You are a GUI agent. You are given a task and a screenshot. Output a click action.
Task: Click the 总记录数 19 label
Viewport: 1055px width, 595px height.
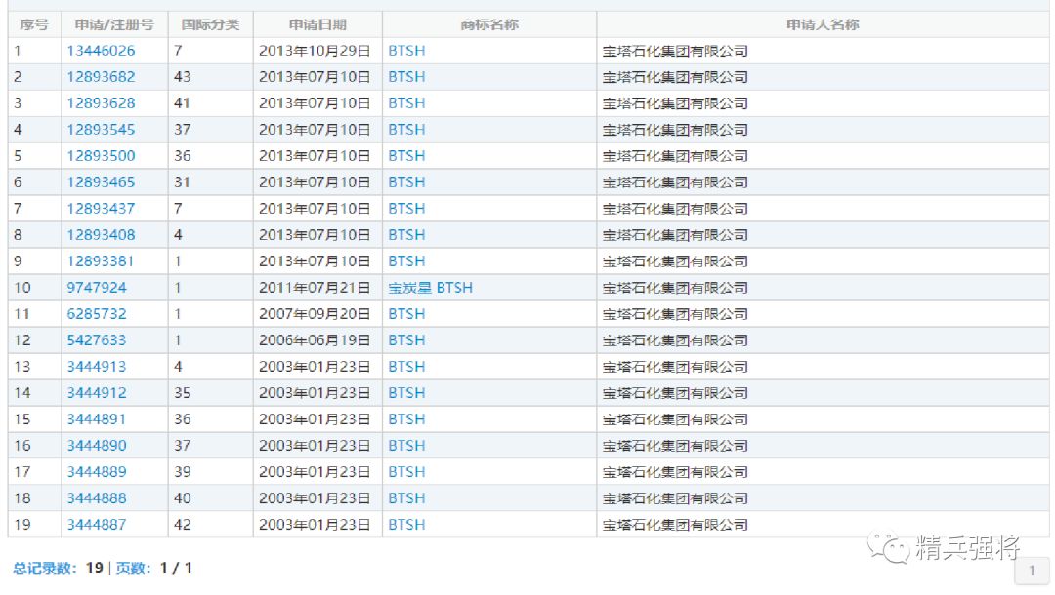click(58, 568)
